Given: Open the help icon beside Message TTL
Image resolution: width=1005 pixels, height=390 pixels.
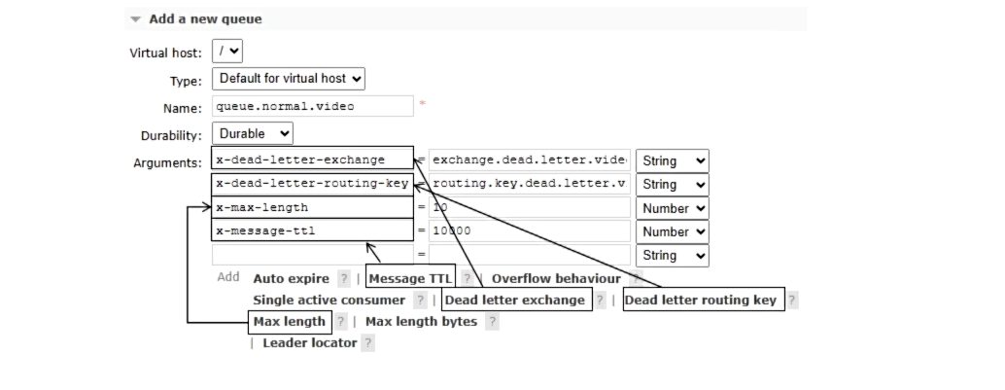Looking at the screenshot, I should (468, 279).
